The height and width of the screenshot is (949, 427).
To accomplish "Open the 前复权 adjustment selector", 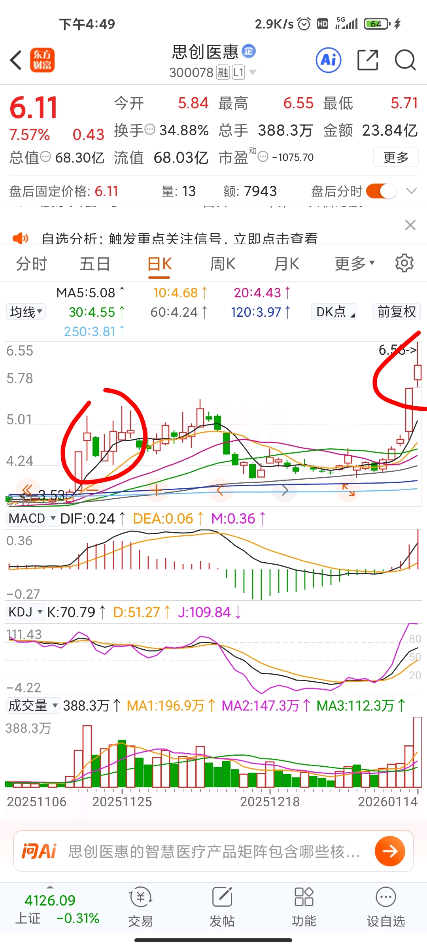I will pos(397,312).
